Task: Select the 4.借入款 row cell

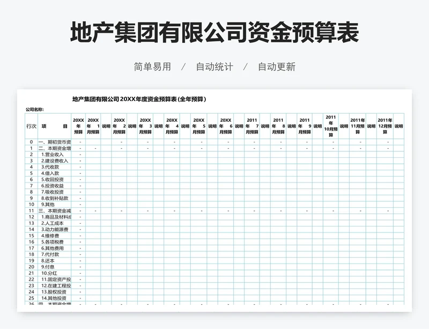Action: [x=55, y=173]
